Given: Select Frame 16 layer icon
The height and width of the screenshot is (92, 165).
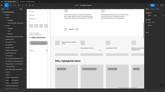Looking at the screenshot, I should click(x=4, y=15).
